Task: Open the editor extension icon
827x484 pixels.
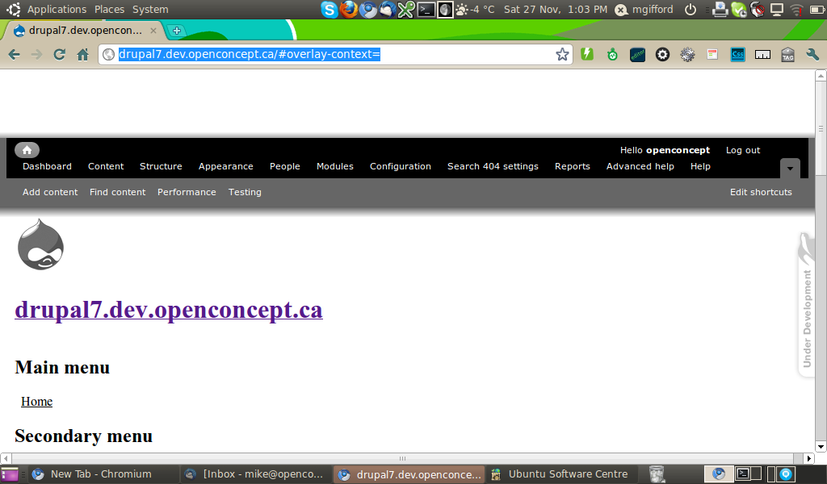Action: (x=637, y=54)
